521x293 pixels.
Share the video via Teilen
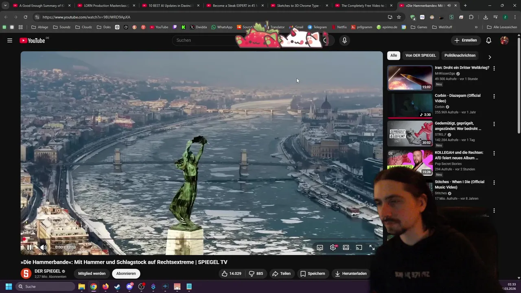point(281,273)
